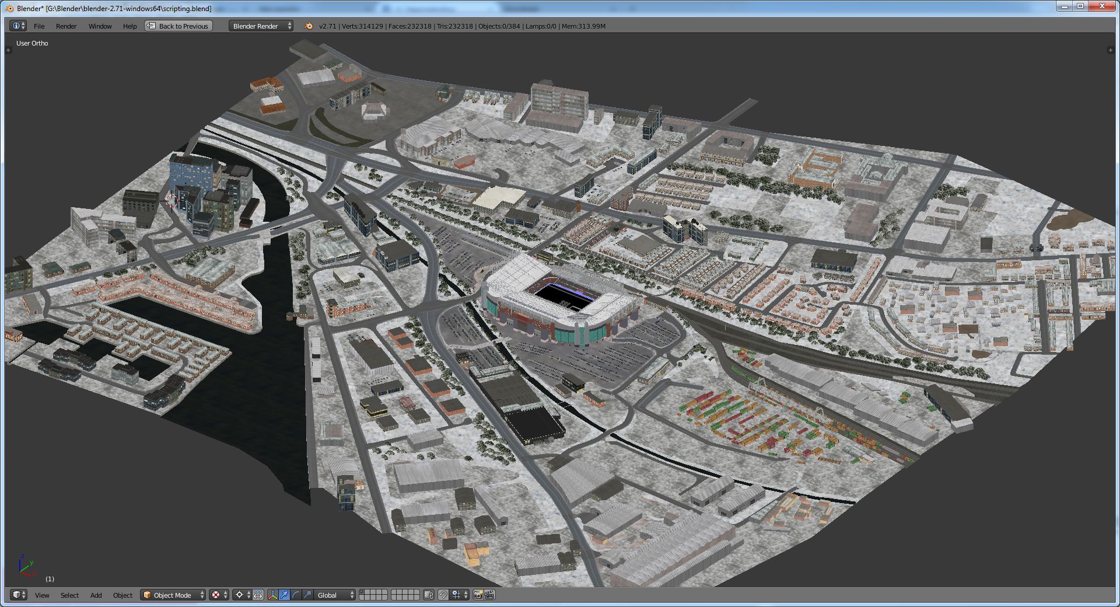Click the Back to Previous button

(178, 26)
